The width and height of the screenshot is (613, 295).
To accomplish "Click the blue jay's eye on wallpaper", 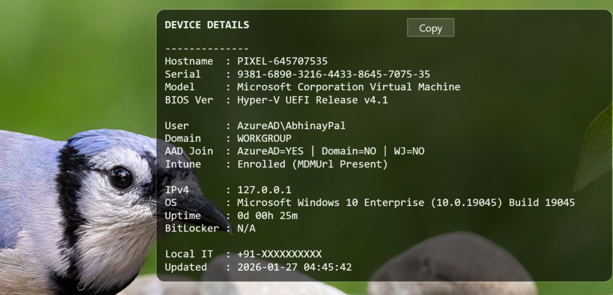I will (120, 177).
